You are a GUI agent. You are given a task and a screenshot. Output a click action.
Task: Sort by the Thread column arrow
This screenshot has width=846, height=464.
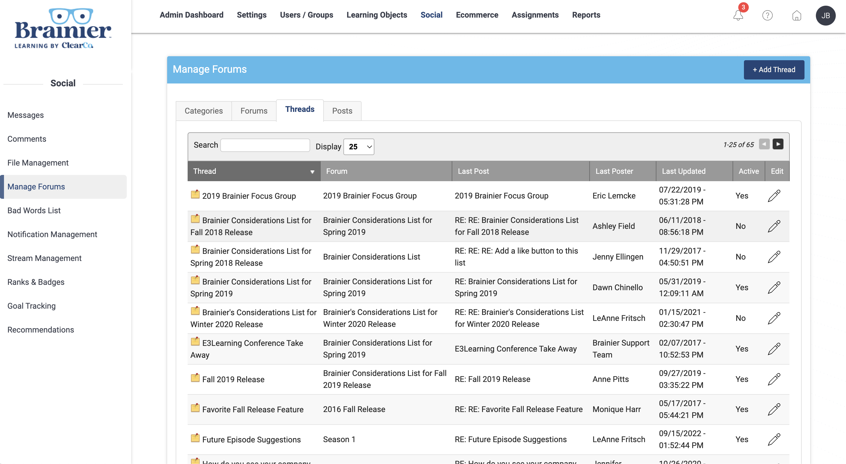point(312,172)
